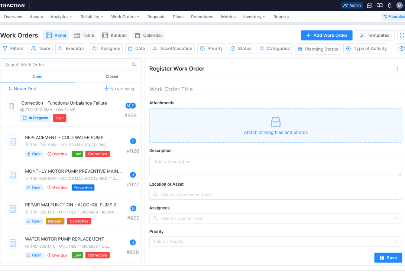Screen dimensions: 405x274
Task: Click the document icon of REPAIR MALFUNCTION order
Action: tap(12, 209)
